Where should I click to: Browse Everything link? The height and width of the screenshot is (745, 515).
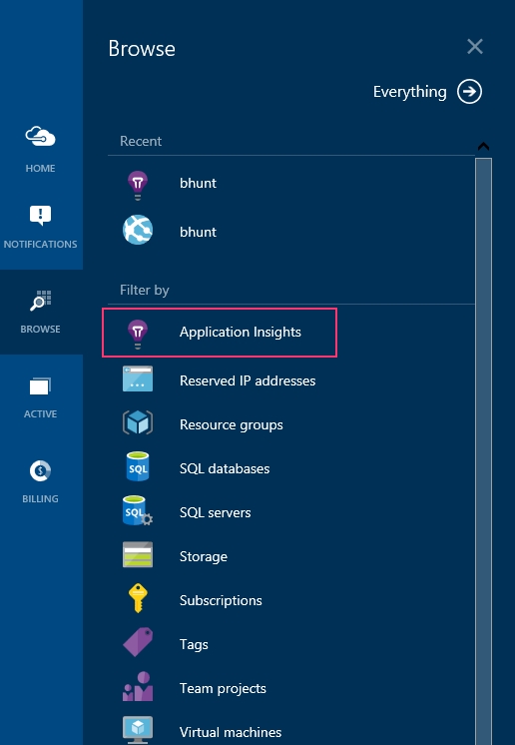[x=409, y=92]
